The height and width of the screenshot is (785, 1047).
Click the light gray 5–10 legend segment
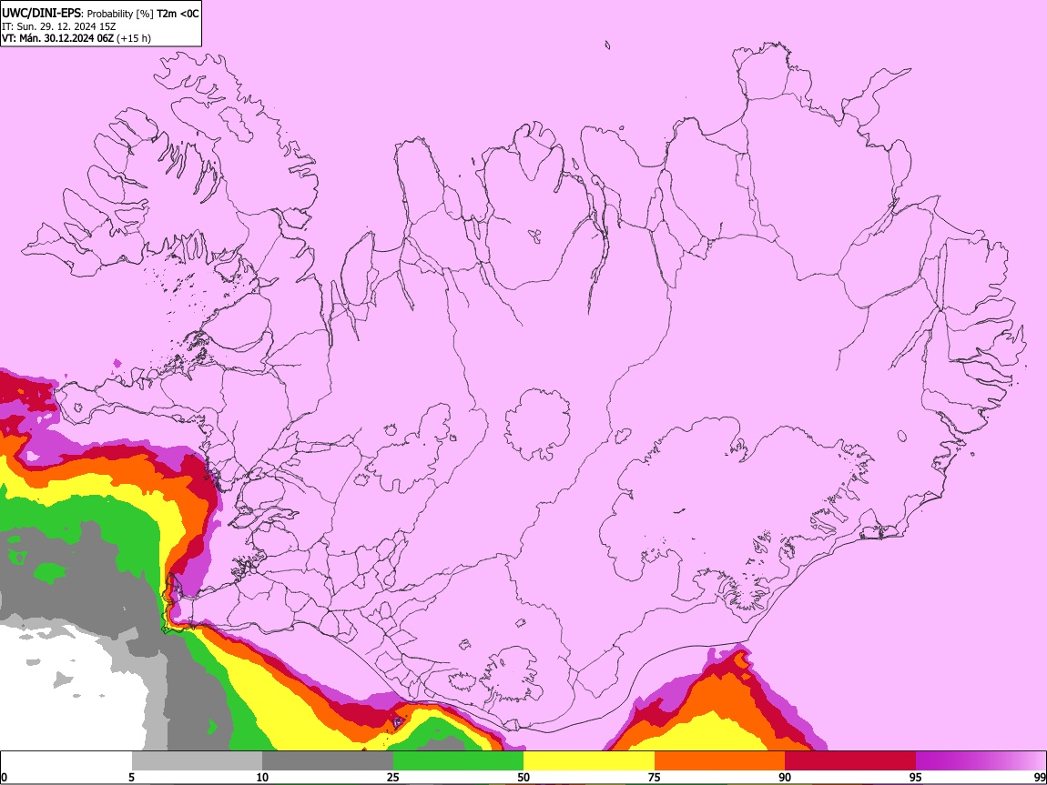tap(197, 761)
